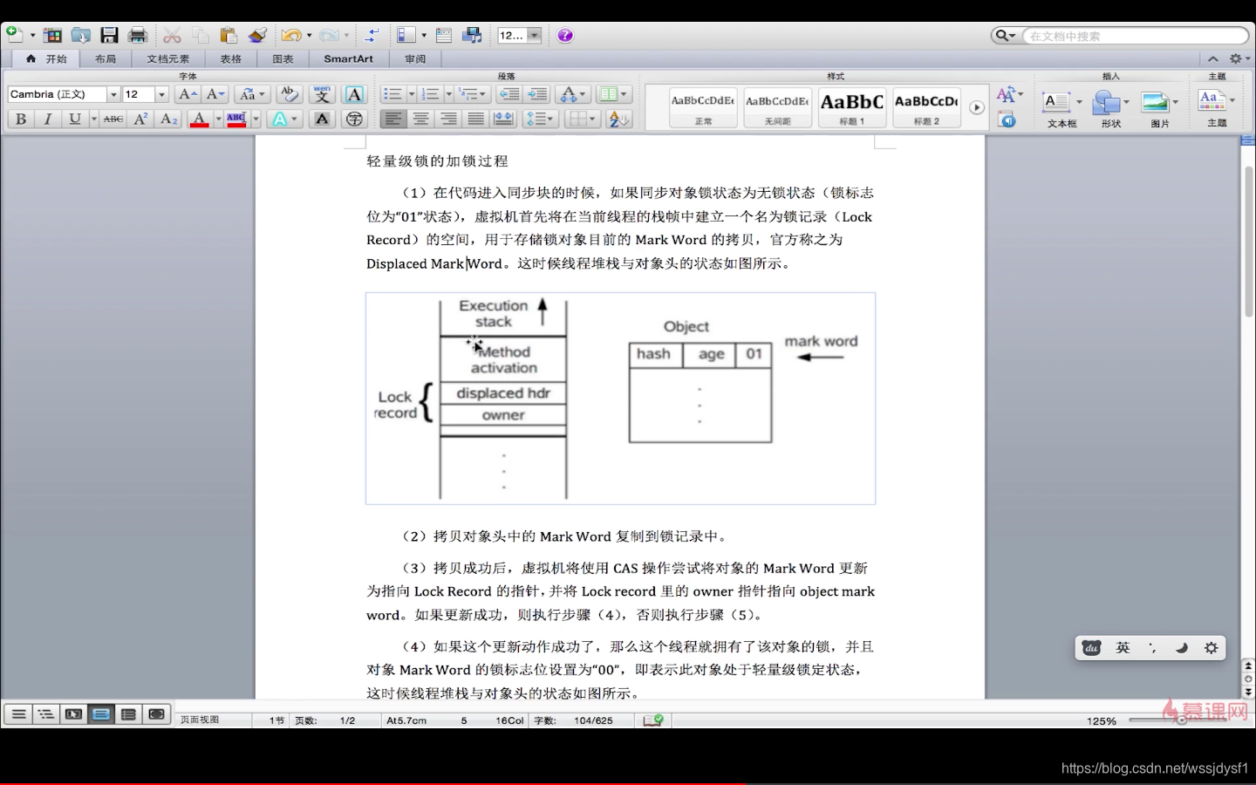Collapse the ribbon with chevron button
This screenshot has width=1256, height=785.
(x=1212, y=58)
